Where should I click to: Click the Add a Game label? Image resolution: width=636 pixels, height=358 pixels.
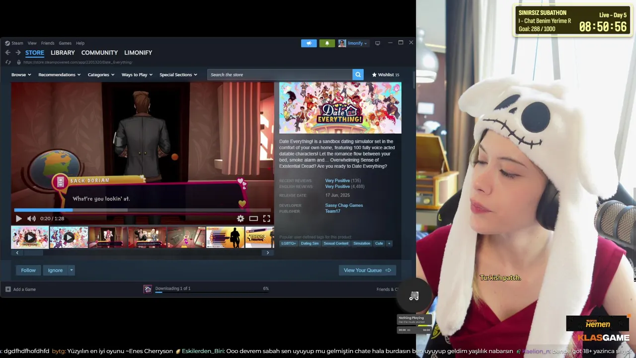[x=24, y=289]
